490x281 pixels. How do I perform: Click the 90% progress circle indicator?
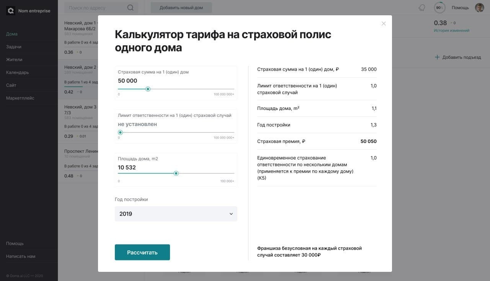(x=439, y=8)
